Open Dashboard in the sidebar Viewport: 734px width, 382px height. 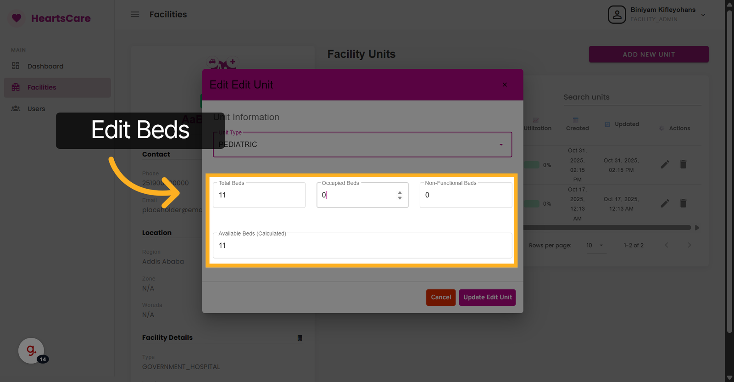pyautogui.click(x=45, y=66)
